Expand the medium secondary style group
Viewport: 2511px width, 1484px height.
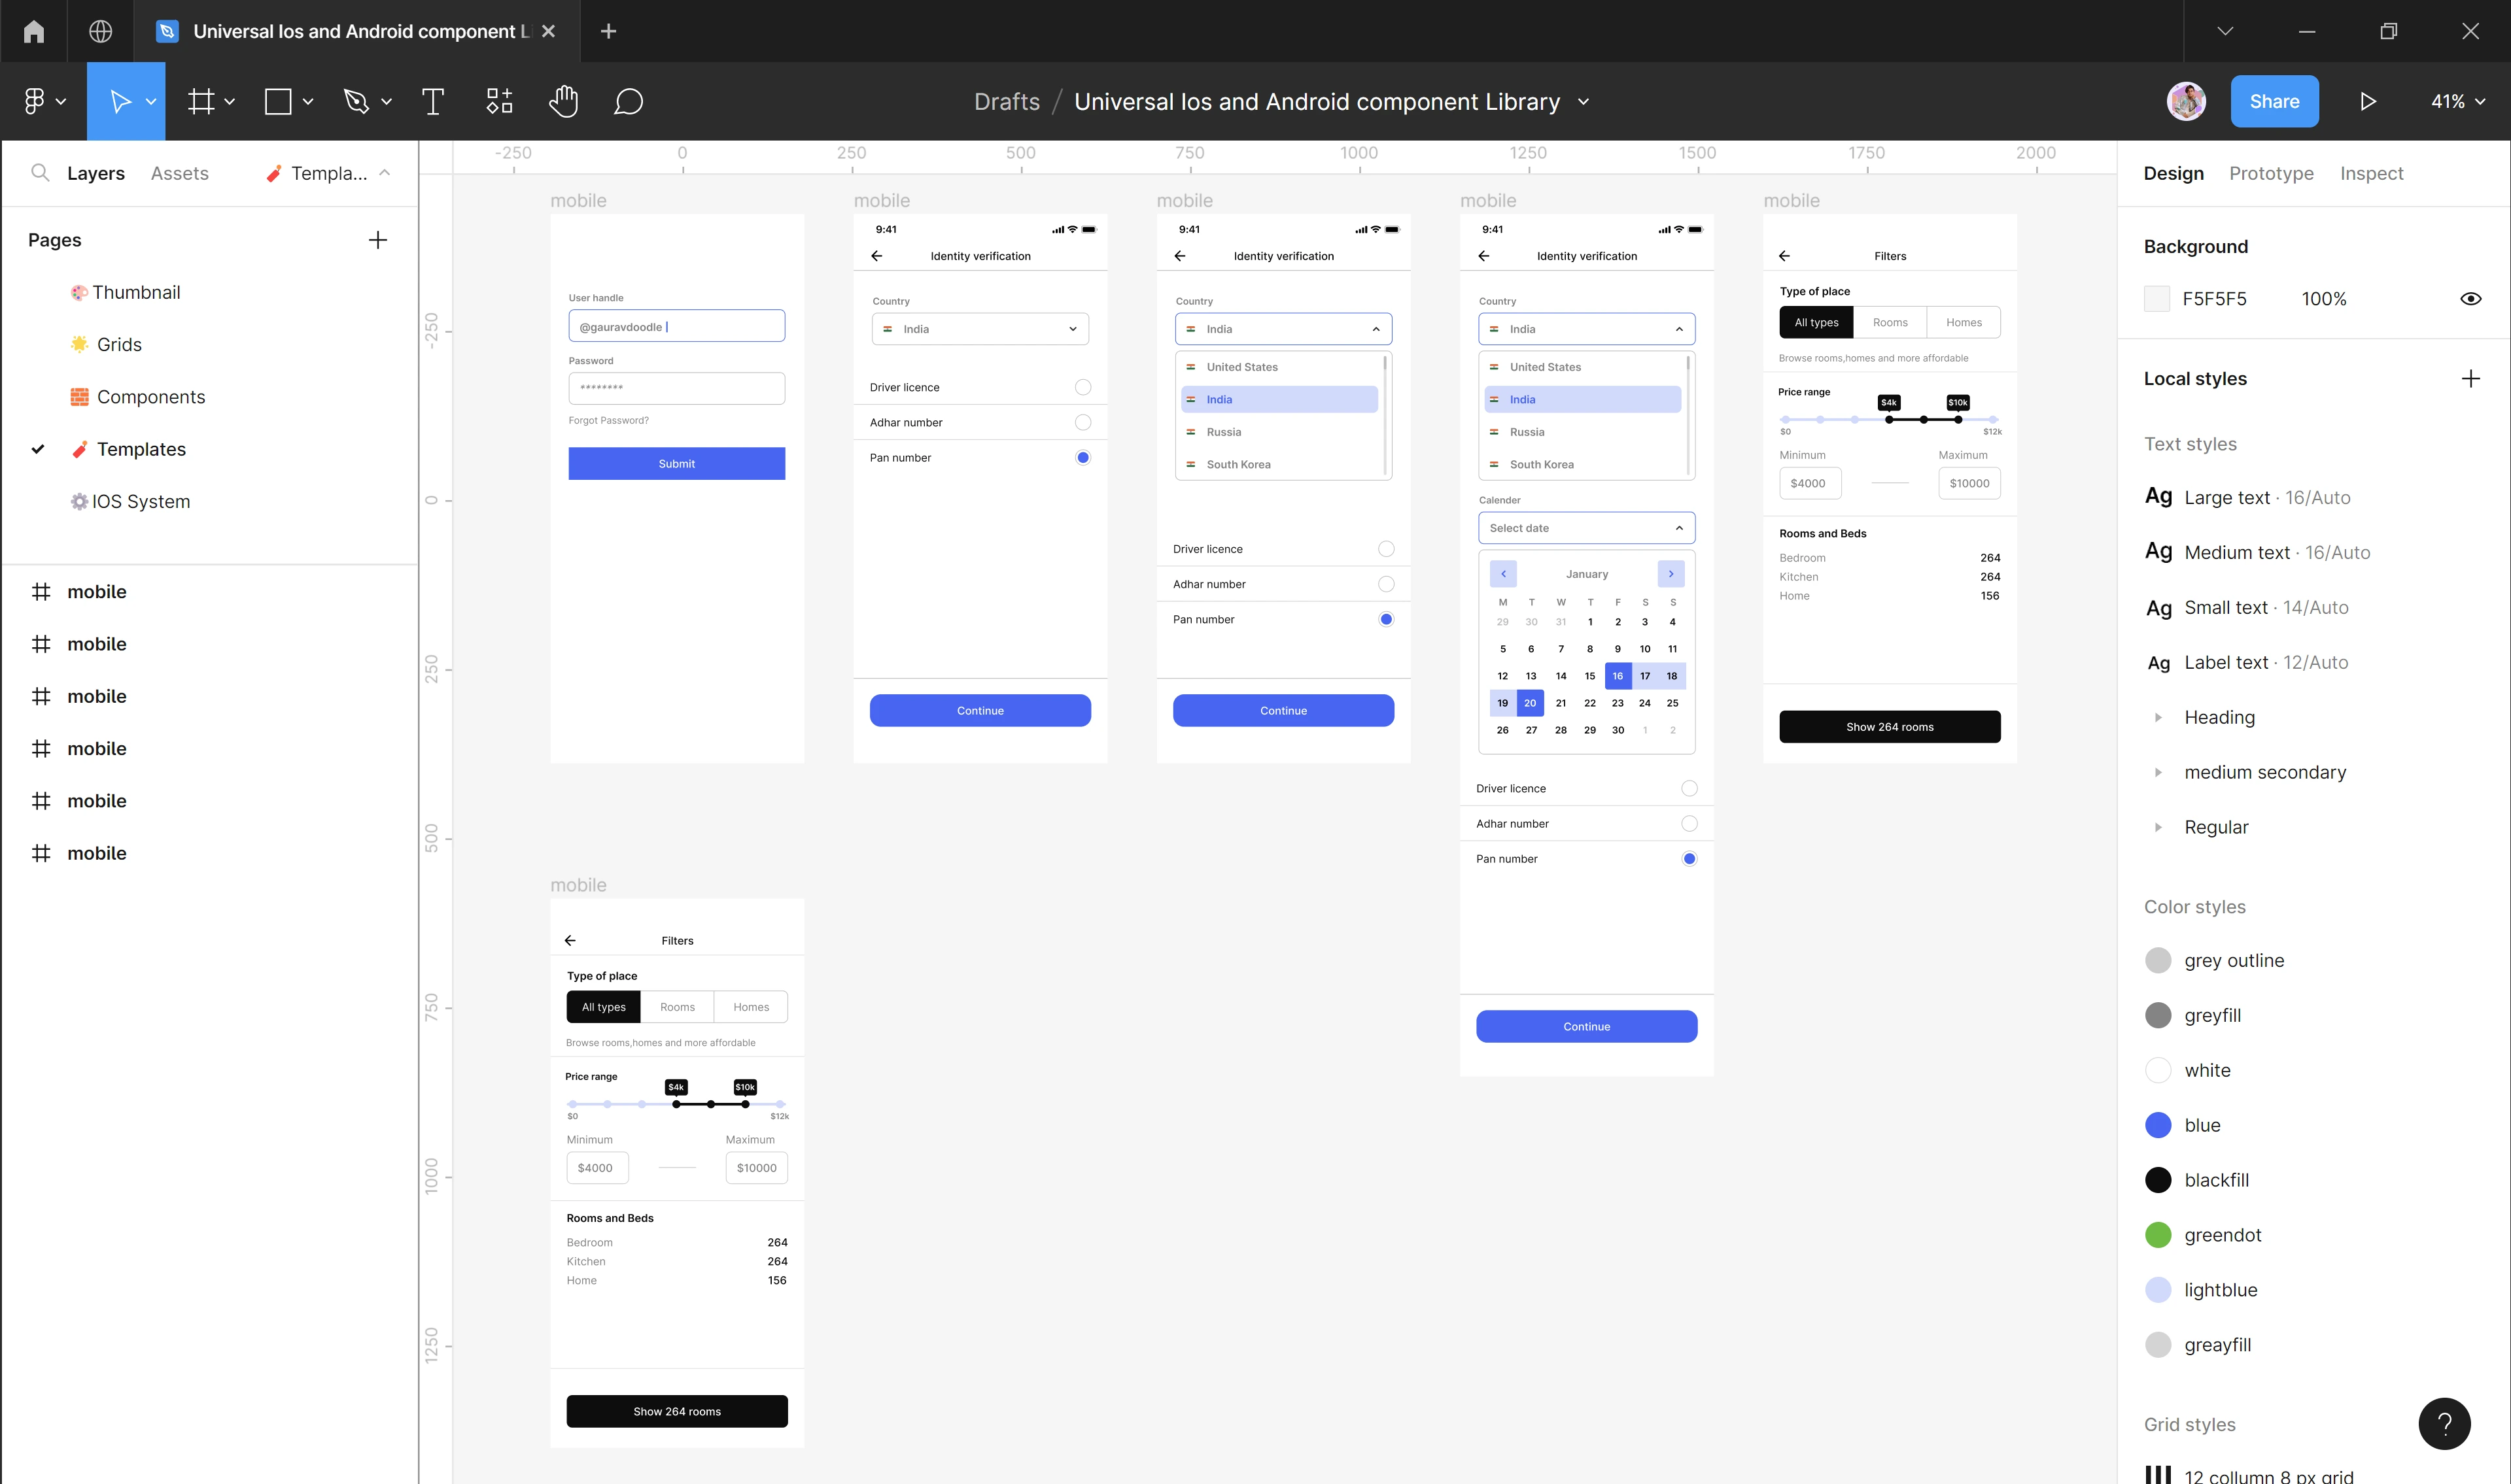coord(2159,772)
